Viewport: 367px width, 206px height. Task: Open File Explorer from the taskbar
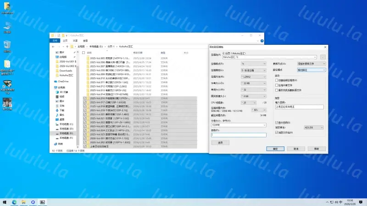(x=24, y=202)
